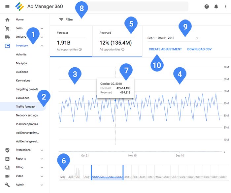Click the Billing money icon
The width and height of the screenshot is (231, 193).
7,168
